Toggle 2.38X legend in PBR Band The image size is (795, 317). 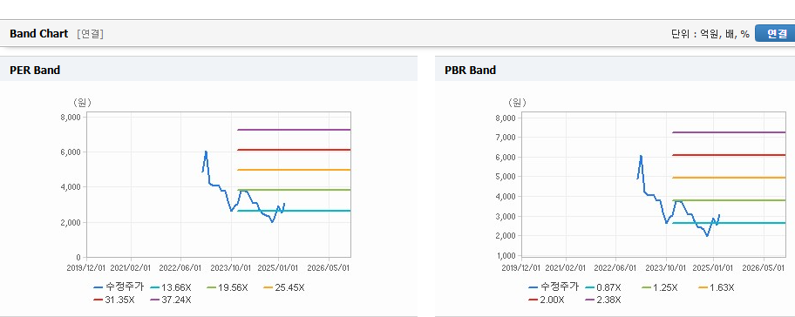click(603, 300)
